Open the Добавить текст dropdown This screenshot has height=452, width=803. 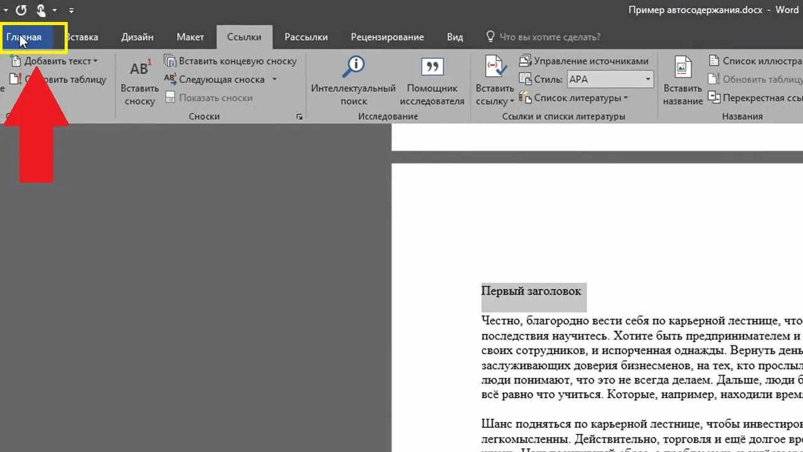click(61, 61)
